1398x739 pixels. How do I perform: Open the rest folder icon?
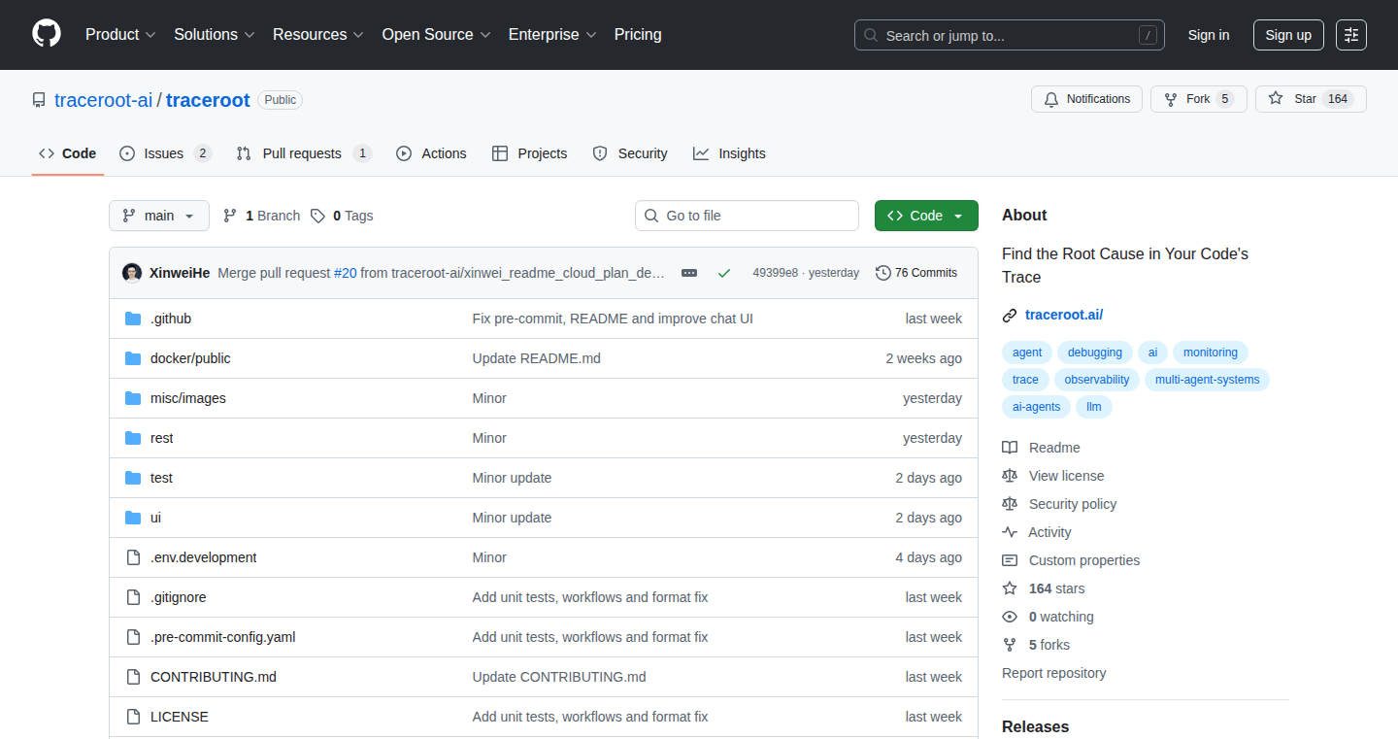pyautogui.click(x=133, y=438)
